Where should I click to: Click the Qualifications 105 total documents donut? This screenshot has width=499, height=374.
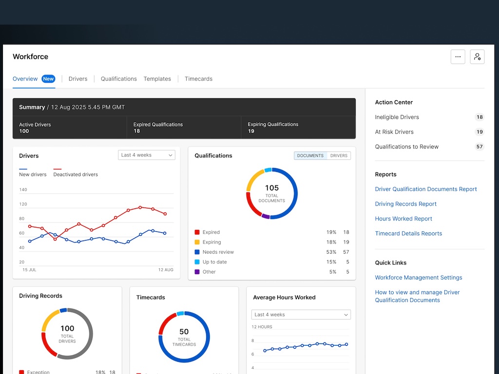(272, 193)
